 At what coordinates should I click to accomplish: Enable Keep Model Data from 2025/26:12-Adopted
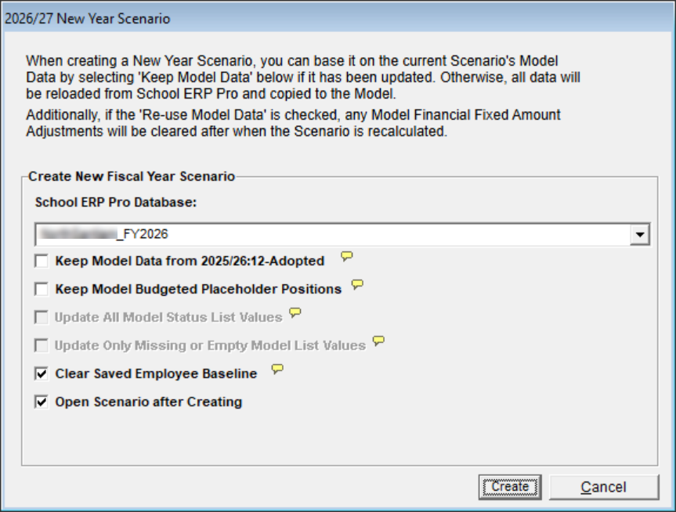click(42, 261)
